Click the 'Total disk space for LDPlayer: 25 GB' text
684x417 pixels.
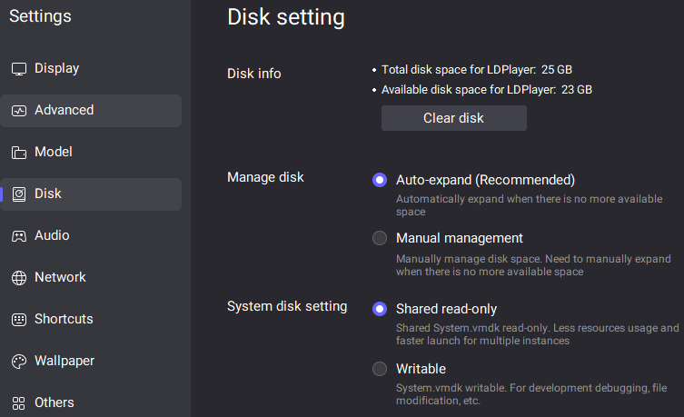coord(477,70)
